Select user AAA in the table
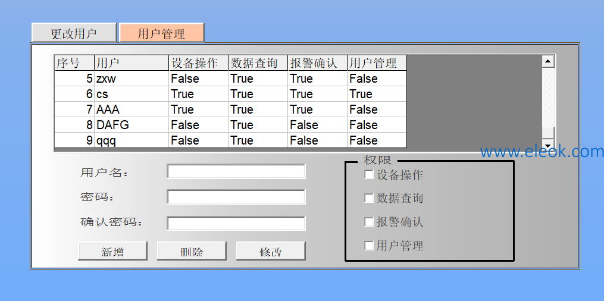 [132, 109]
